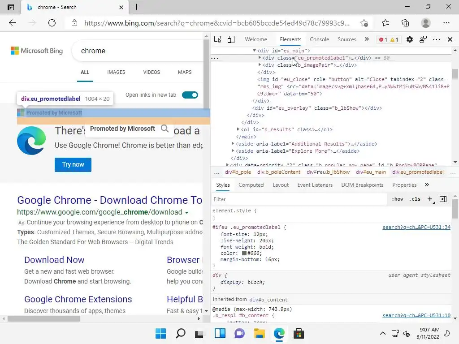
Task: Close the DevTools panel
Action: point(450,39)
